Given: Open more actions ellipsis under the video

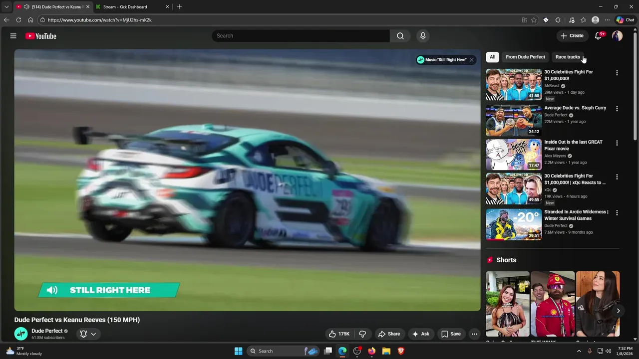Looking at the screenshot, I should pyautogui.click(x=475, y=334).
